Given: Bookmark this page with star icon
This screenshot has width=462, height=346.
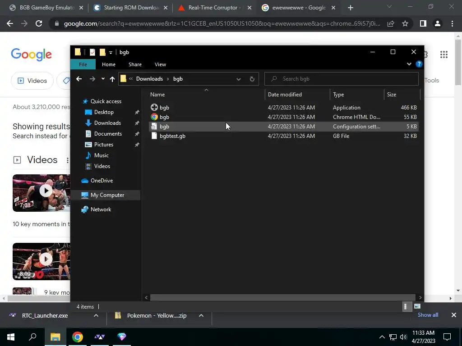Looking at the screenshot, I should point(405,23).
